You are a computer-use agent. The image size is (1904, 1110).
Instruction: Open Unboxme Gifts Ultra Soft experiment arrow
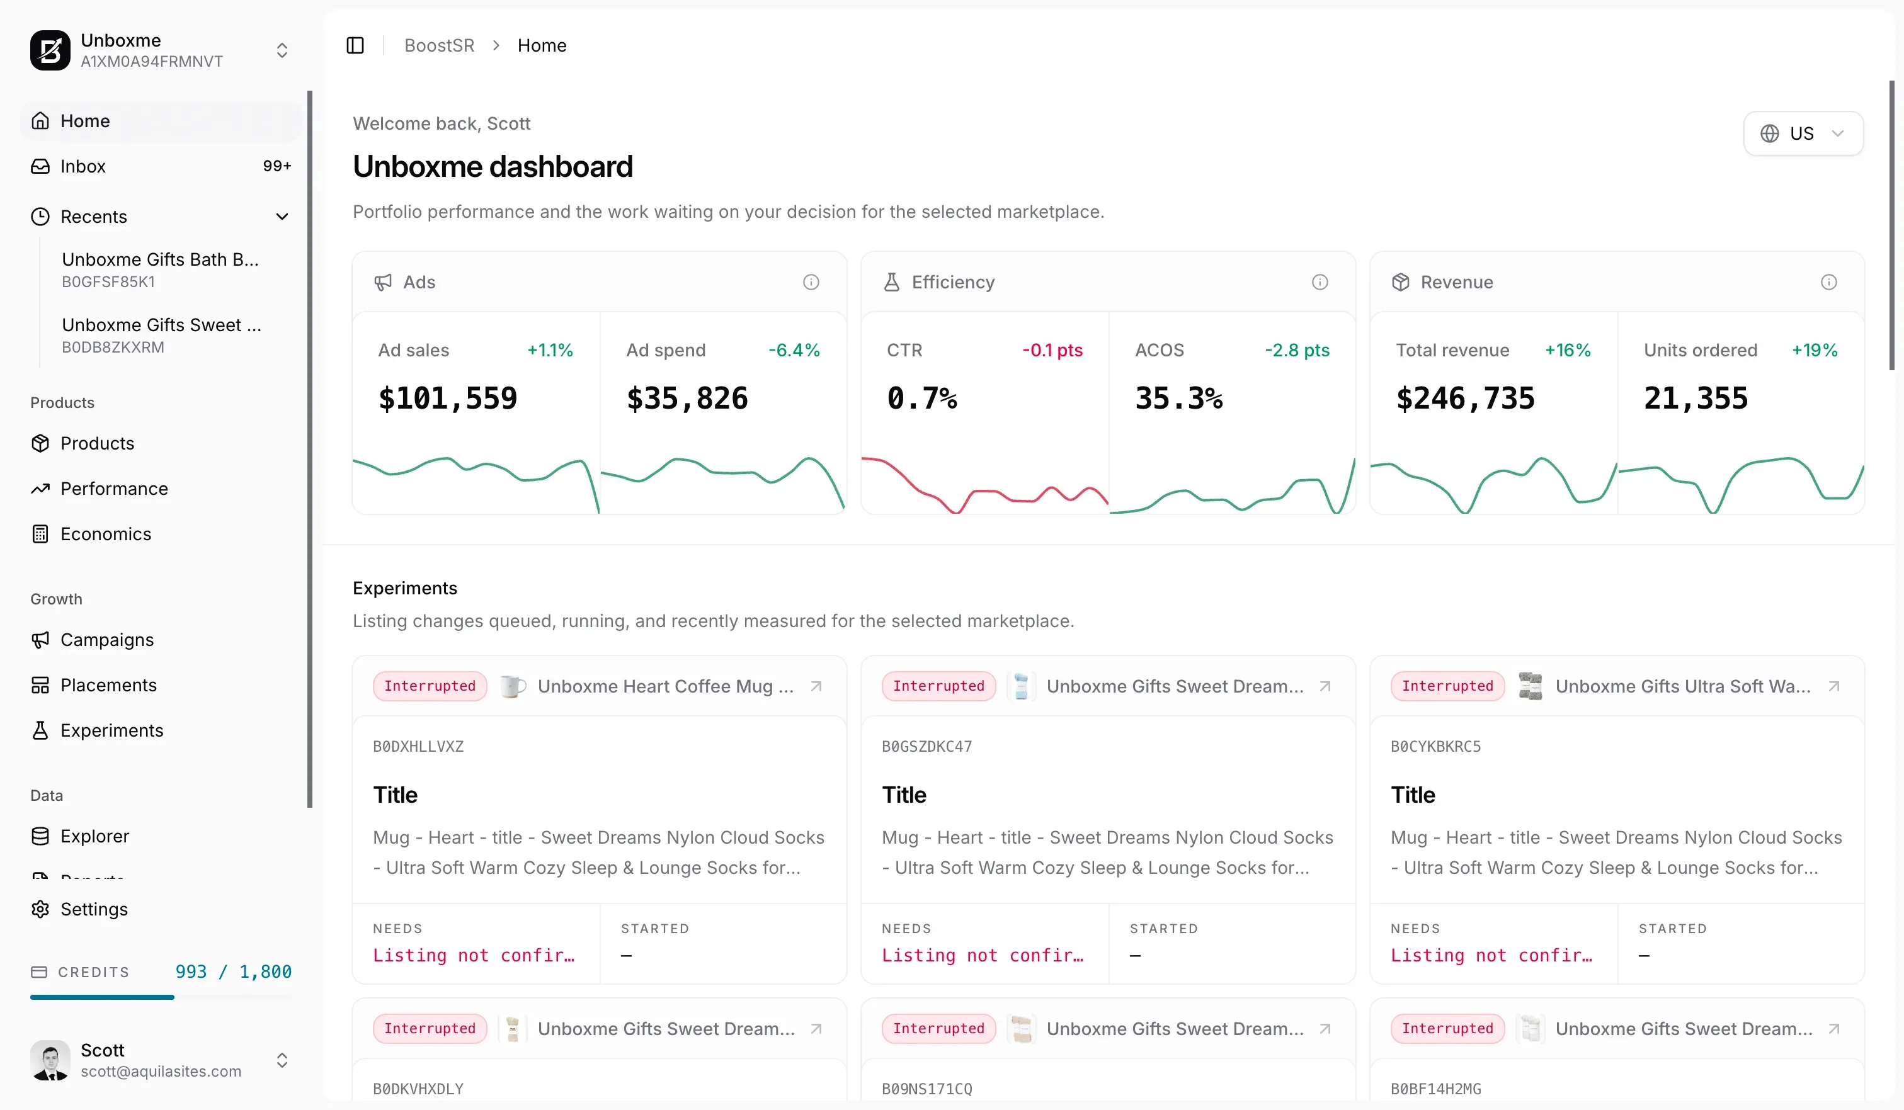pos(1833,686)
